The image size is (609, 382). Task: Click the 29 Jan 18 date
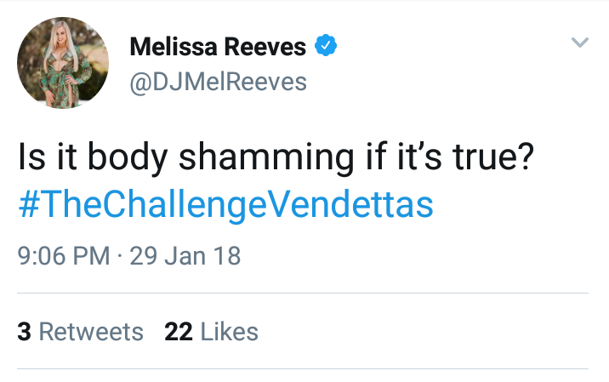(185, 256)
